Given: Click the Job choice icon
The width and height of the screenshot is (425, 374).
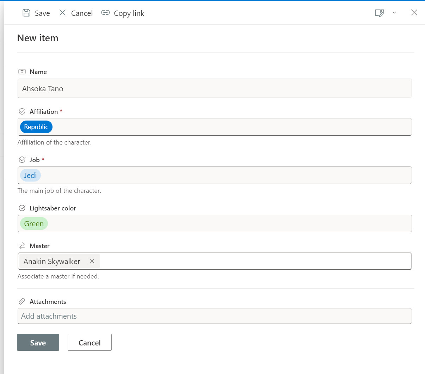Looking at the screenshot, I should coord(22,160).
